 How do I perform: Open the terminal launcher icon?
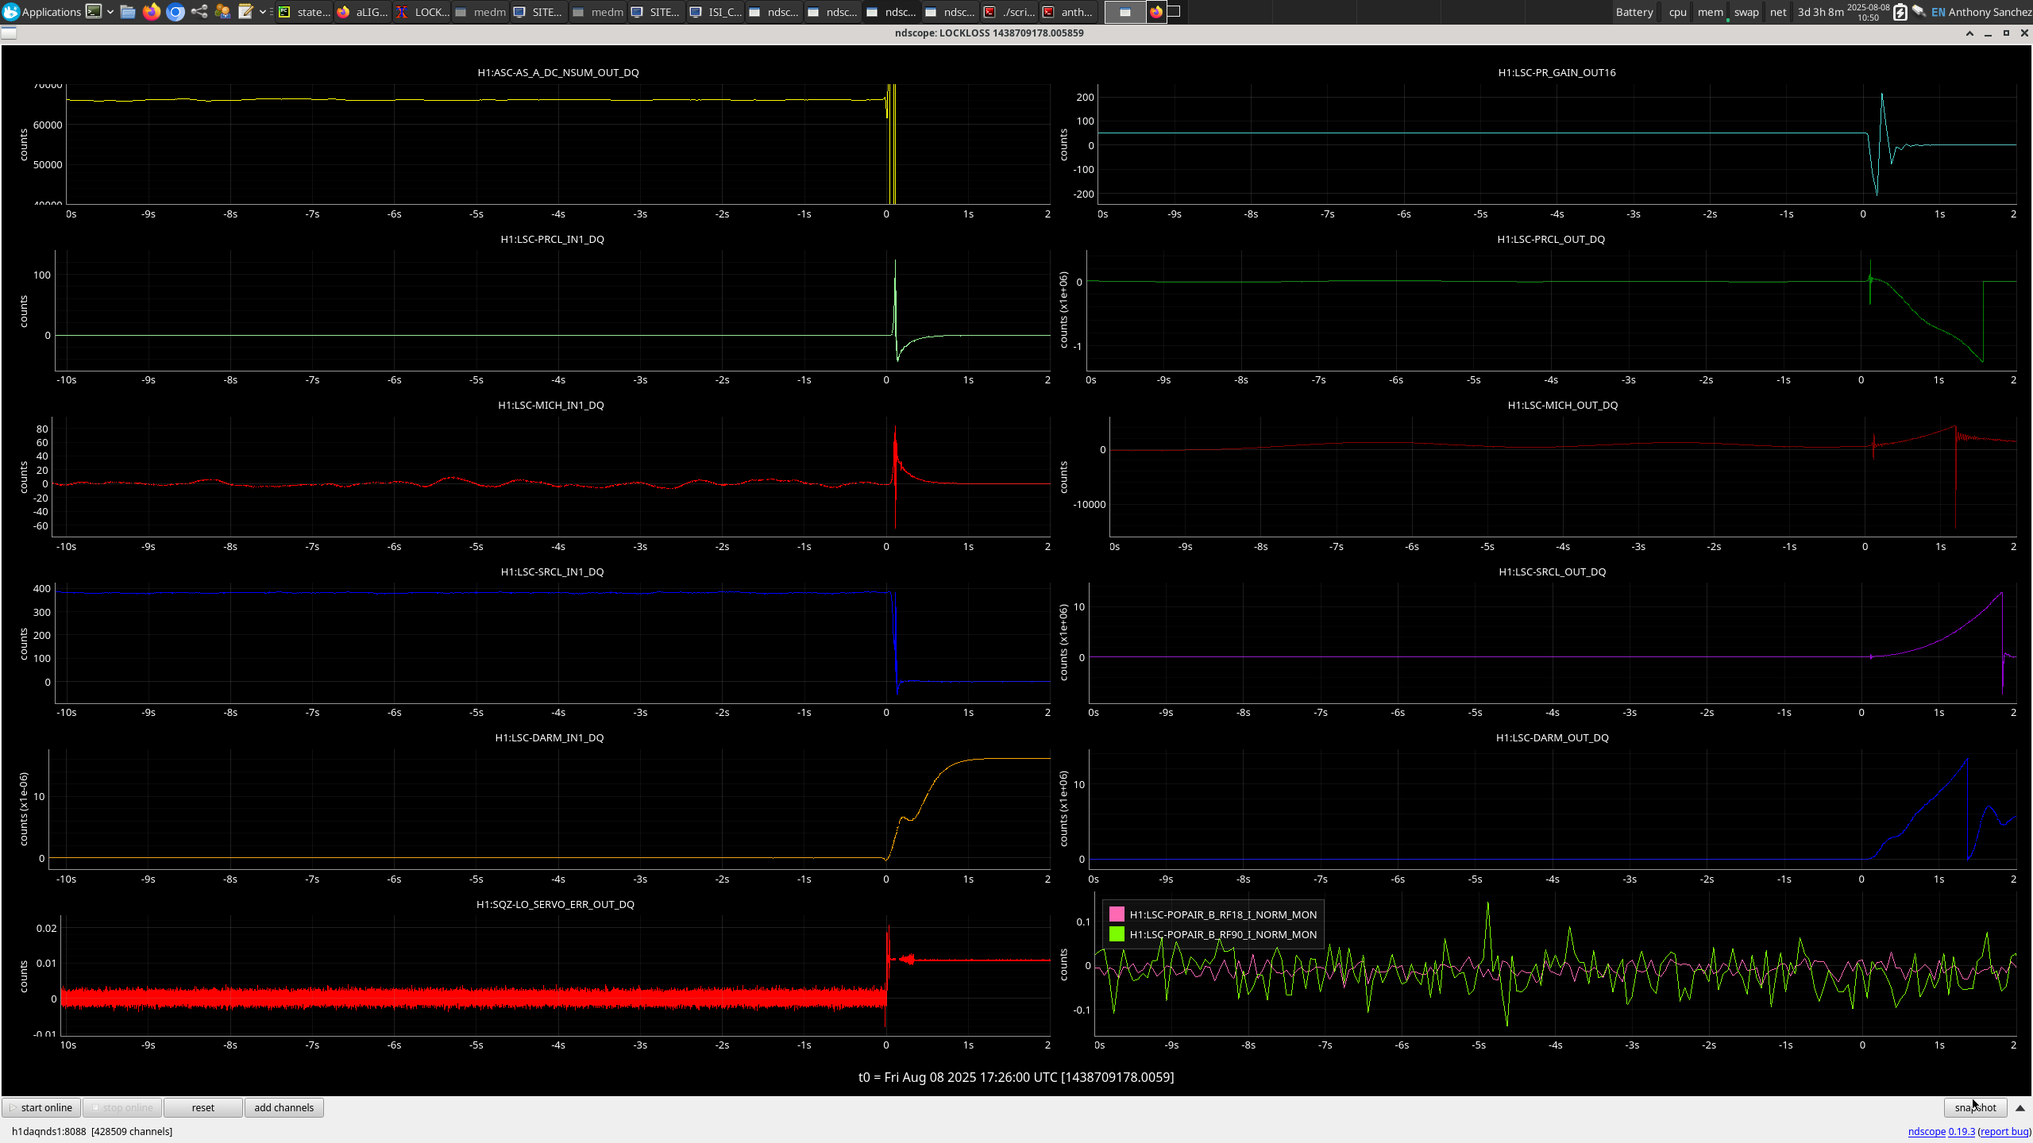(94, 12)
